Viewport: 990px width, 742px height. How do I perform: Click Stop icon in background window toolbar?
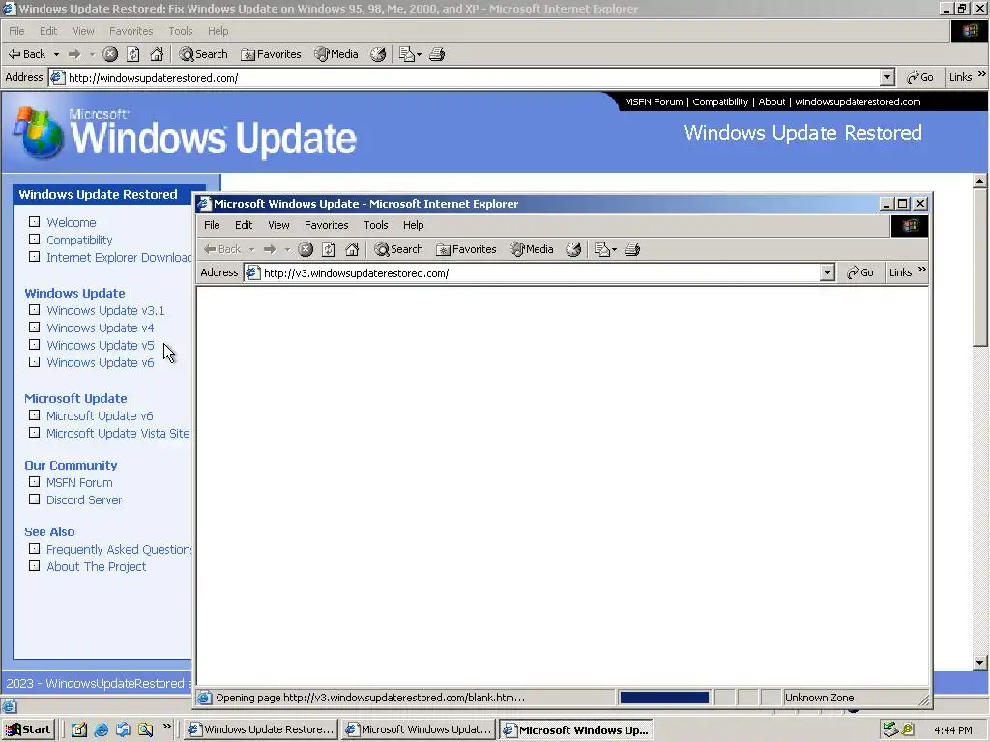(110, 54)
